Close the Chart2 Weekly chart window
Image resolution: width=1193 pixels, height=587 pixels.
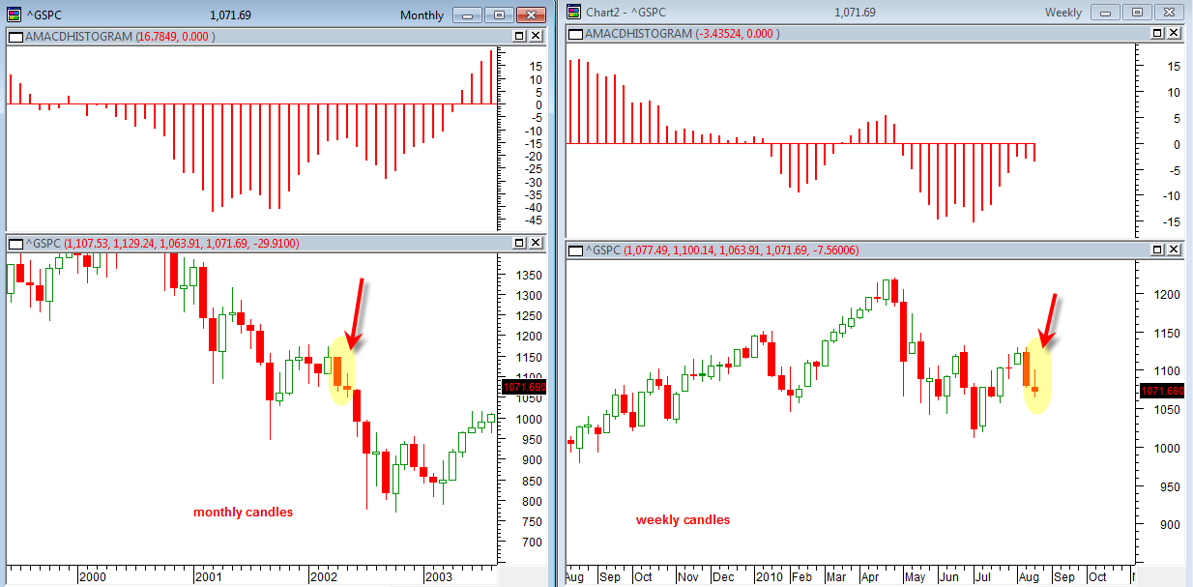[1169, 13]
